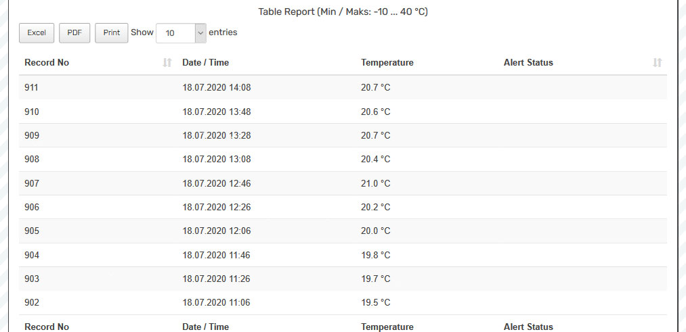Click the arrow of the entries count selector

pyautogui.click(x=201, y=32)
